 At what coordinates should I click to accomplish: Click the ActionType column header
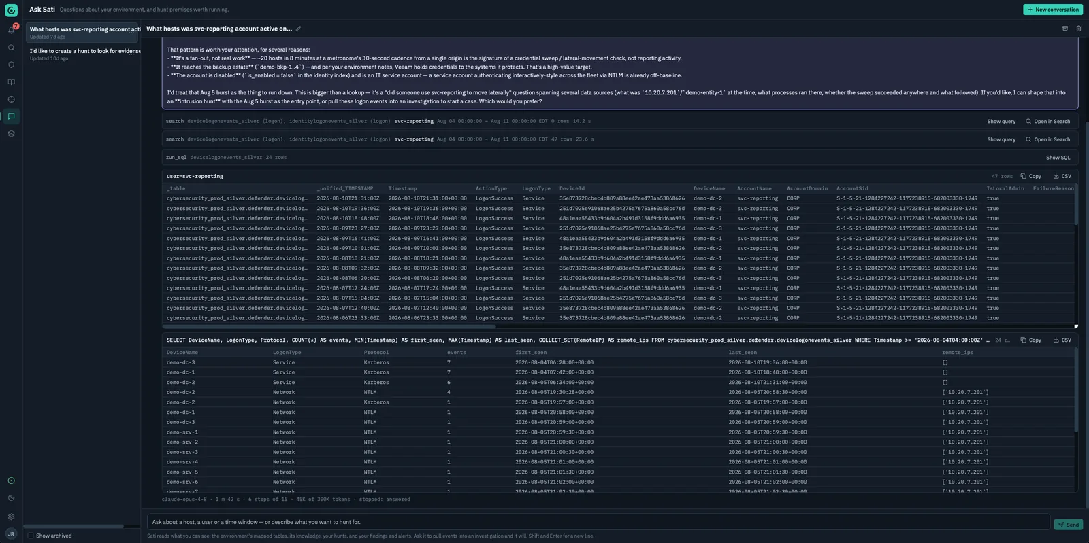click(x=491, y=188)
